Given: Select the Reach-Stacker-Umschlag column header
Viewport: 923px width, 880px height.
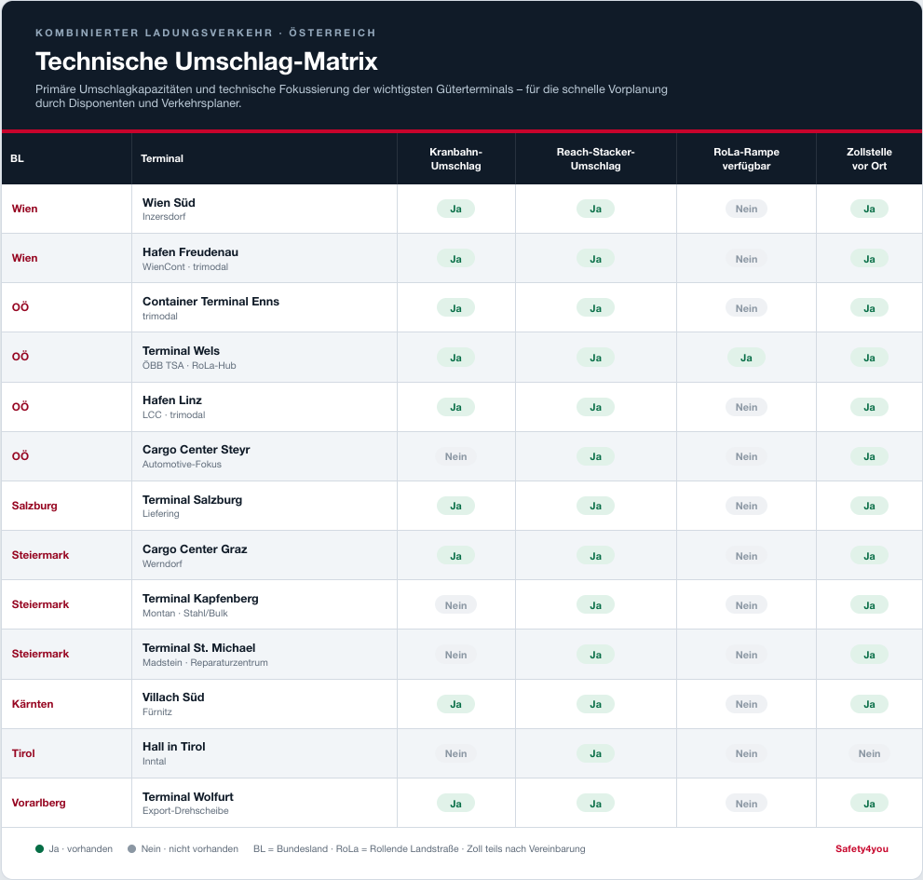Looking at the screenshot, I should point(595,159).
